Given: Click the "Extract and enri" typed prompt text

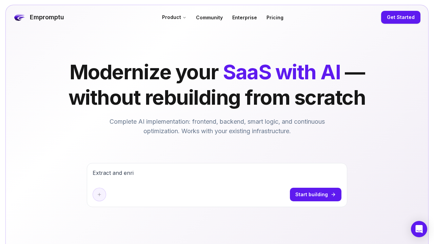Looking at the screenshot, I should pyautogui.click(x=113, y=173).
